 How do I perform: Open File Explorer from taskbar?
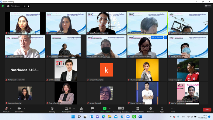[x=110, y=117]
